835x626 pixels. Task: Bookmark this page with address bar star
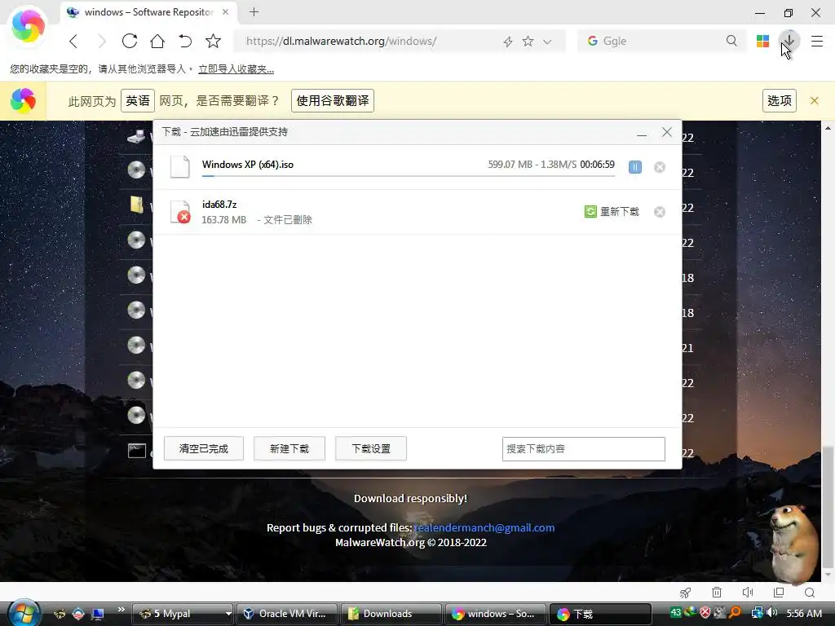coord(528,41)
